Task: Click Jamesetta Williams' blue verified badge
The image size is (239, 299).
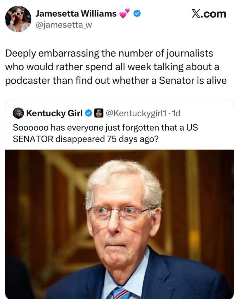Action: click(137, 14)
